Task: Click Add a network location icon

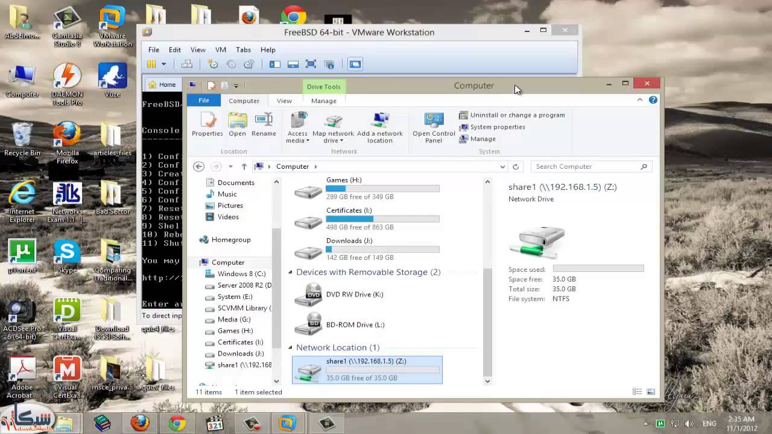Action: 380,128
